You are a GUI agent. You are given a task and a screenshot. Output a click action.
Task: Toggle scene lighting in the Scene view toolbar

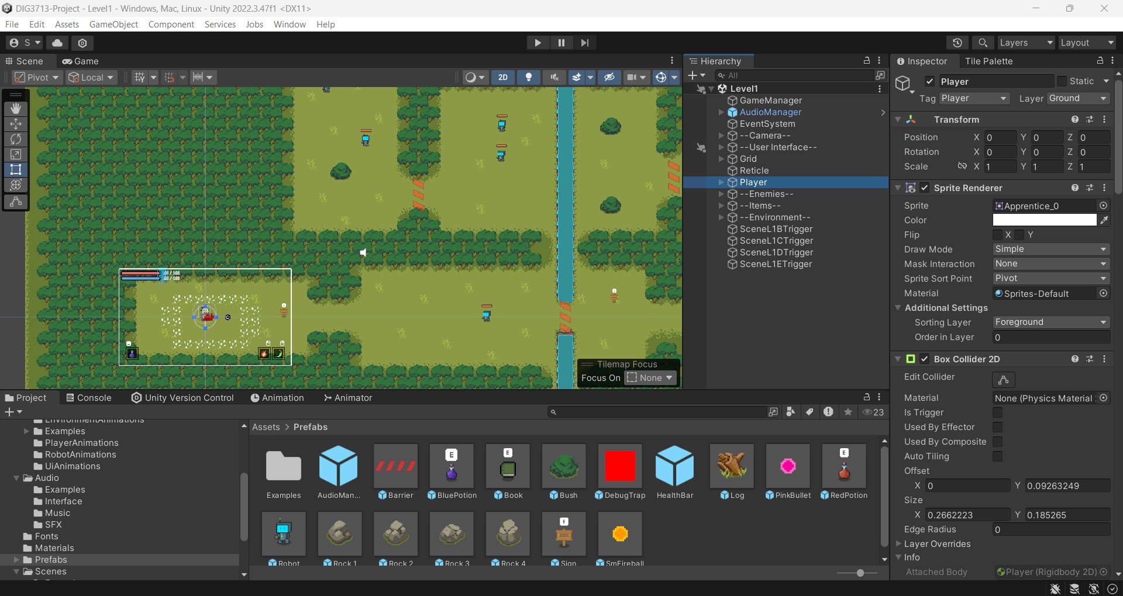coord(528,77)
